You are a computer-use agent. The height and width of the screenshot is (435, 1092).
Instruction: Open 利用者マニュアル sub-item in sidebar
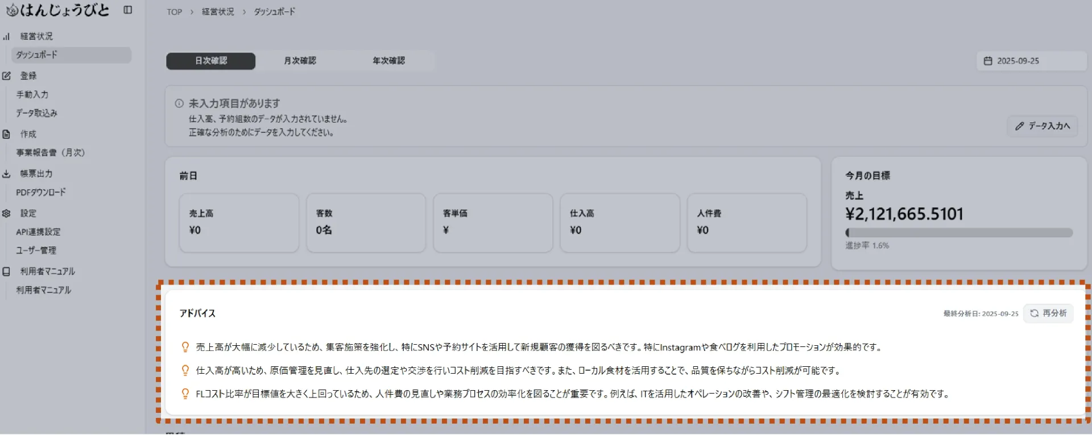pyautogui.click(x=43, y=290)
